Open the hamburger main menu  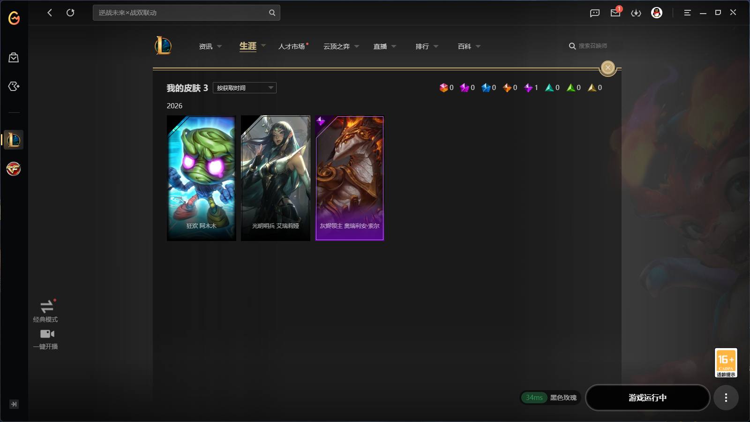688,13
